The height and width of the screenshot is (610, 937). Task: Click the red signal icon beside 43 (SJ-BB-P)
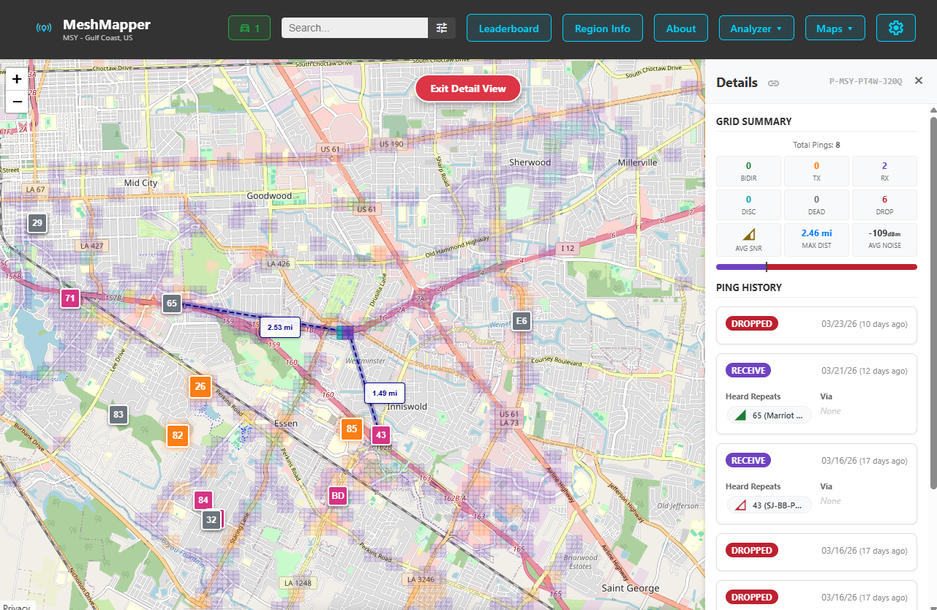740,505
